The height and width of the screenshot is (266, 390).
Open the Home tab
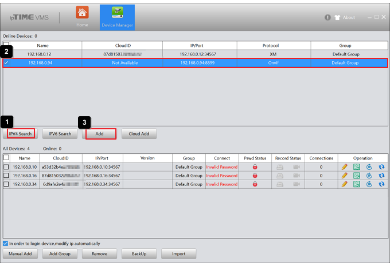point(82,17)
